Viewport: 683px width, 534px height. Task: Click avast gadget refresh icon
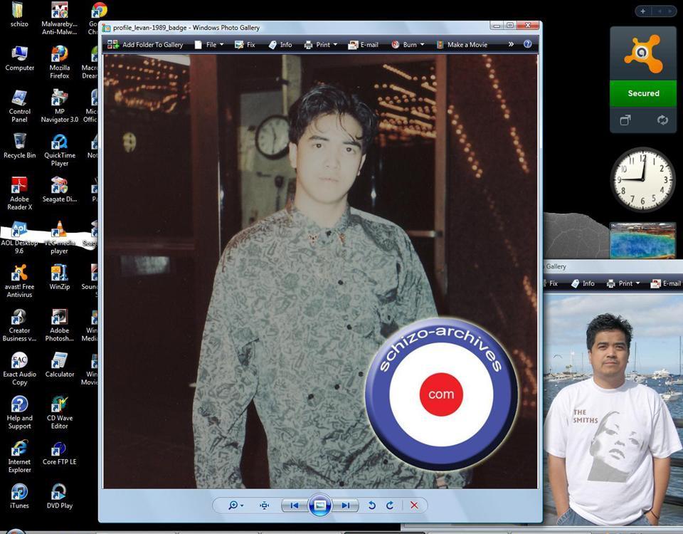(662, 120)
